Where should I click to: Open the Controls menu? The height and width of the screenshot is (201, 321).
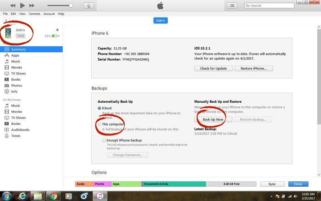34,14
